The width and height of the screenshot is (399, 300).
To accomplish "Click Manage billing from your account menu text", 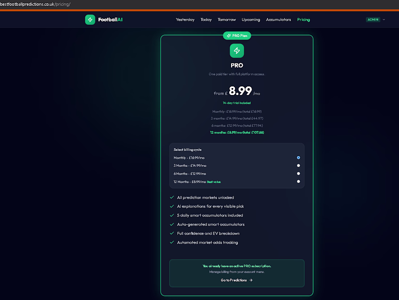I will click(237, 272).
